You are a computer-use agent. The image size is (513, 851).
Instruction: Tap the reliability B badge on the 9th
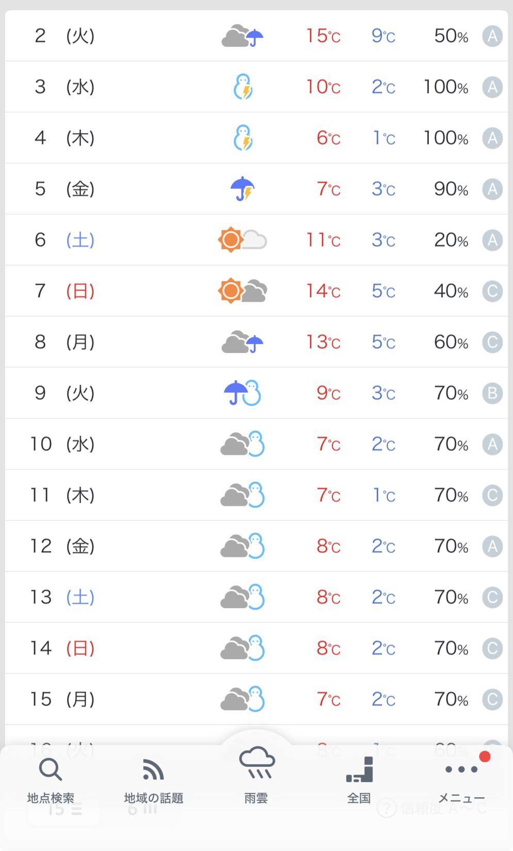[492, 393]
